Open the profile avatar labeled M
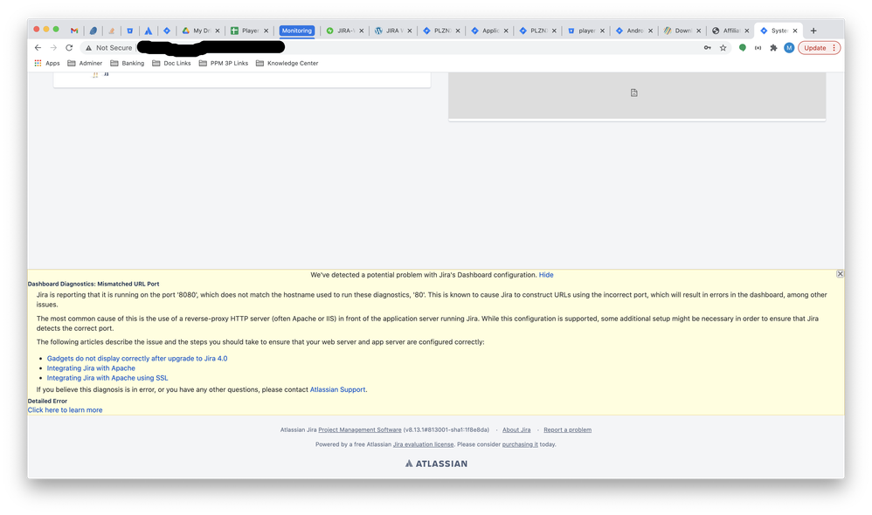The width and height of the screenshot is (872, 515). coord(789,48)
